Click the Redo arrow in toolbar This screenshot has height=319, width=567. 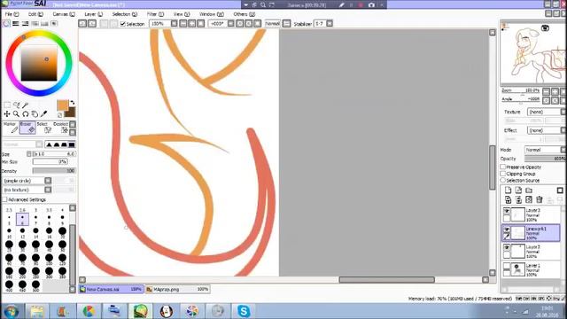pos(92,24)
